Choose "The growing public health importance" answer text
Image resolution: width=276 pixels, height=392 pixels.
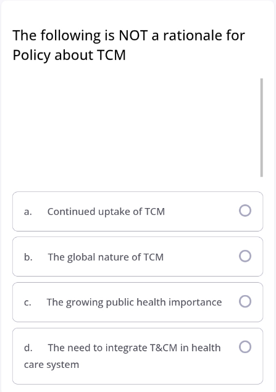134,302
